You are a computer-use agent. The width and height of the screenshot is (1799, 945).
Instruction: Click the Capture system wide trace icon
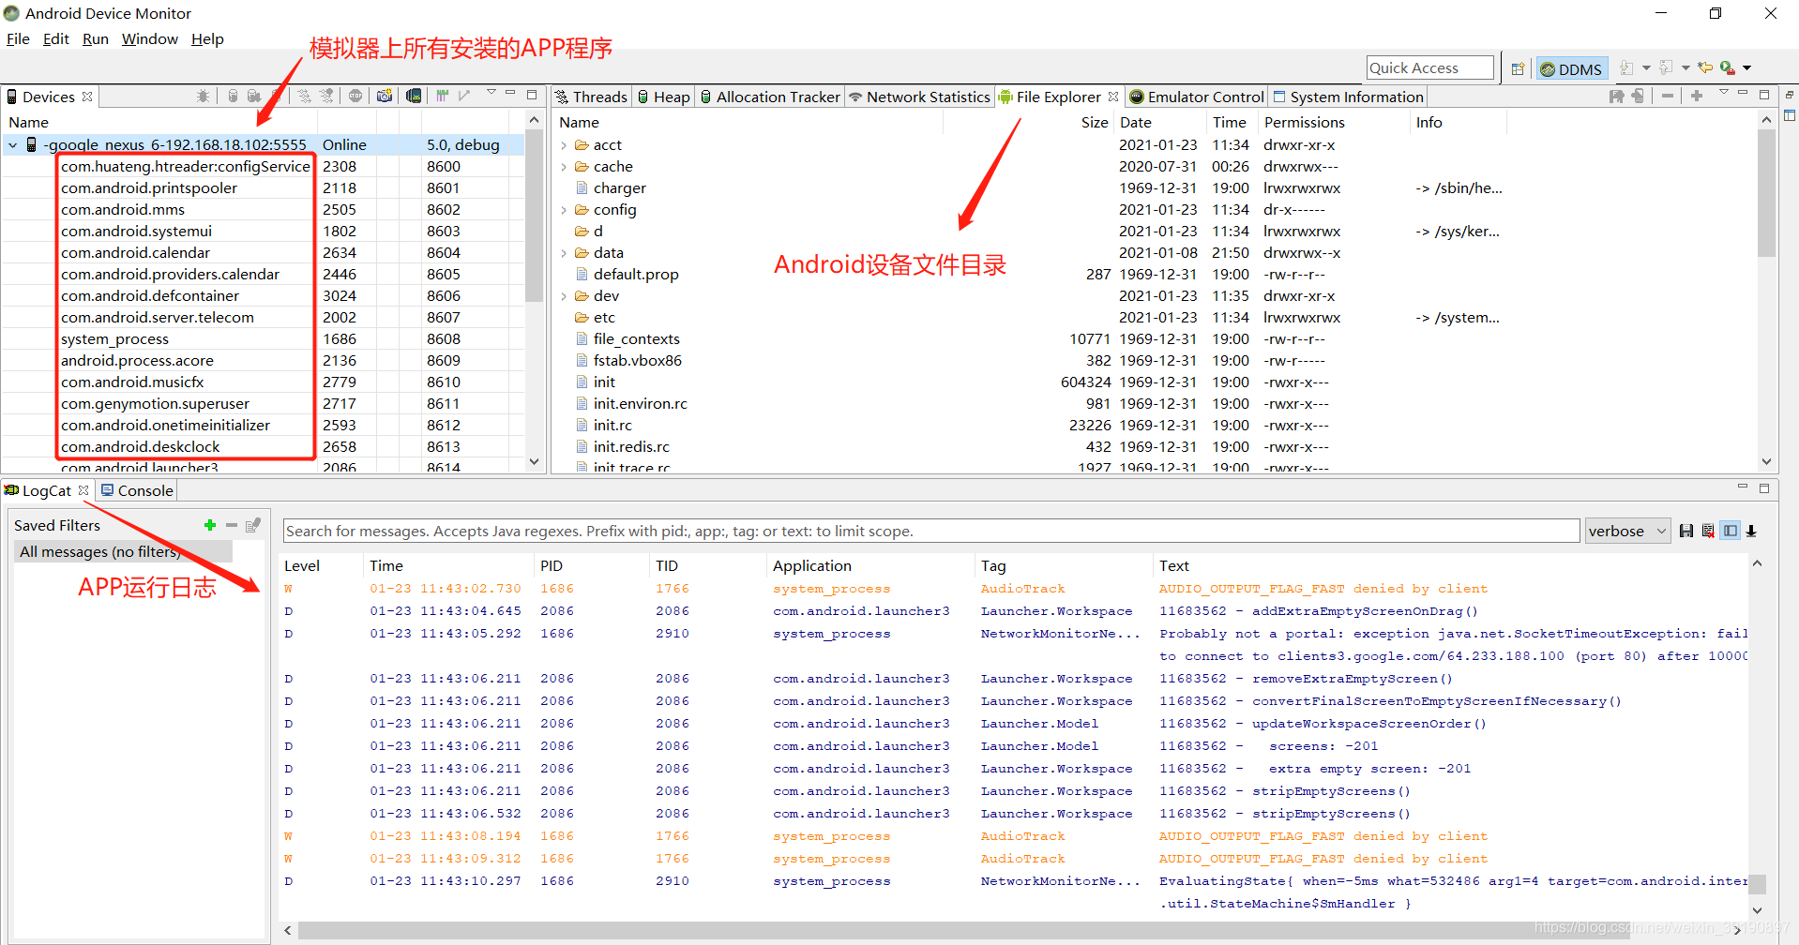pos(443,96)
